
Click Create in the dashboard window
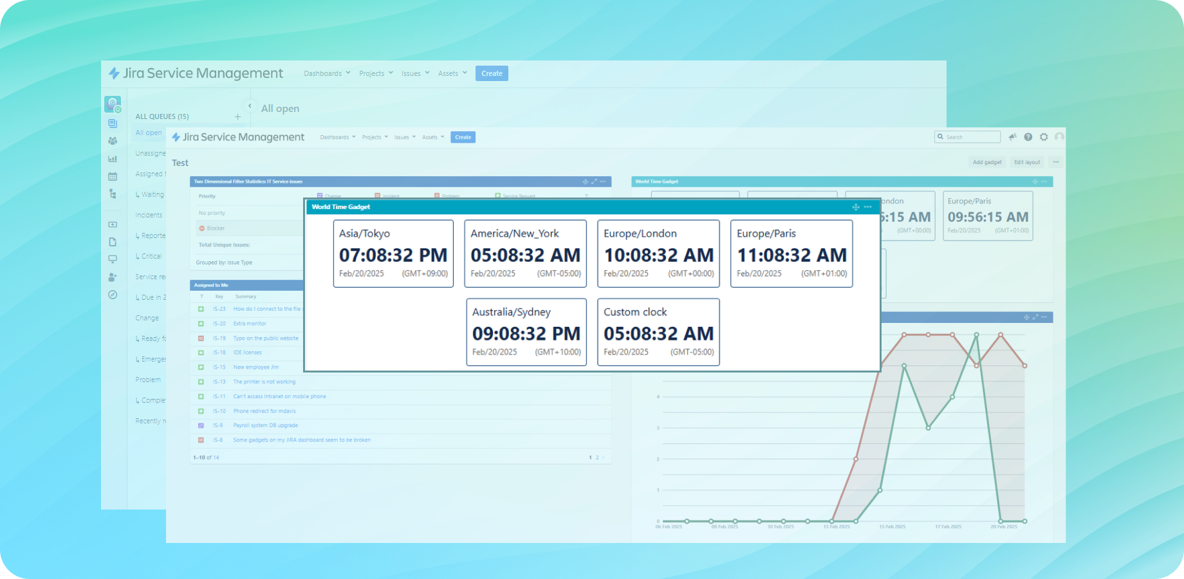(x=463, y=137)
